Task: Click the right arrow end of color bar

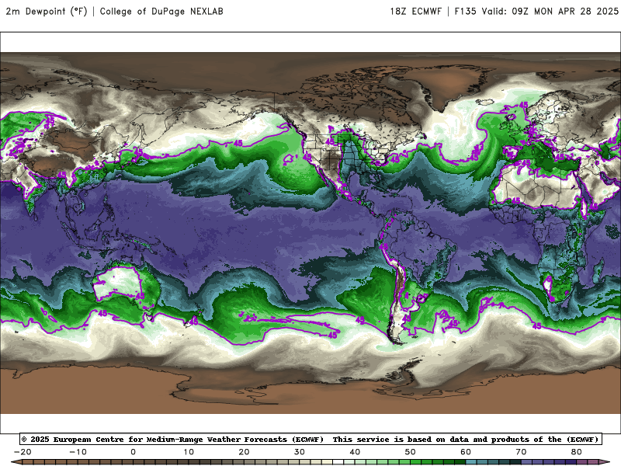Action: (x=605, y=462)
